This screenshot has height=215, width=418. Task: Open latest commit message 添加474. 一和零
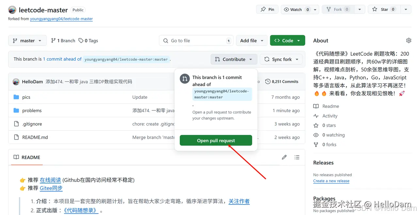click(x=89, y=81)
